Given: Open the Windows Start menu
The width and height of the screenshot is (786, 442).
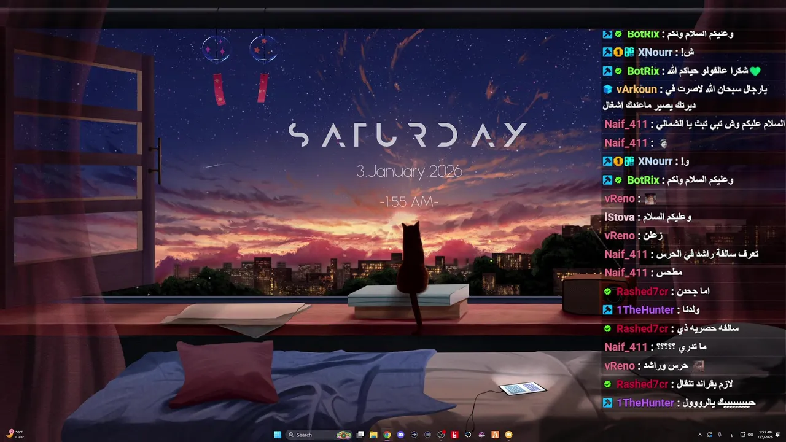Looking at the screenshot, I should click(x=278, y=435).
